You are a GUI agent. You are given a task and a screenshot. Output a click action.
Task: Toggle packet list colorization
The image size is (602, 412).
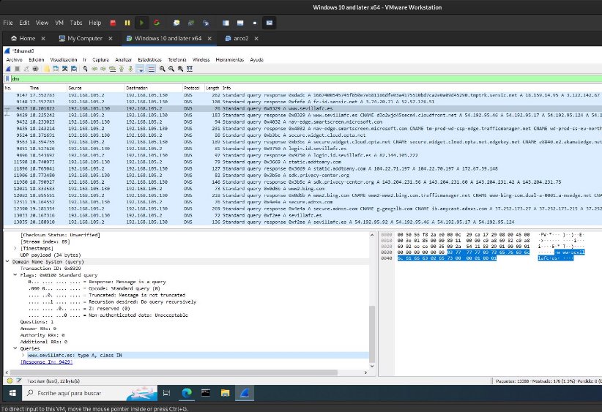tap(152, 69)
